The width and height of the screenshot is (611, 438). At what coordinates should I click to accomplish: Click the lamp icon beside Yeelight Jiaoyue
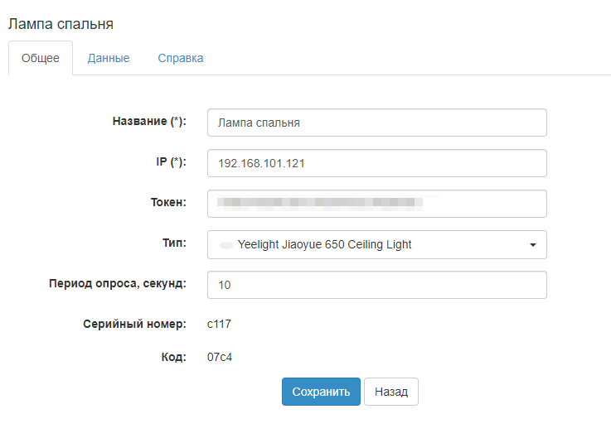[225, 245]
